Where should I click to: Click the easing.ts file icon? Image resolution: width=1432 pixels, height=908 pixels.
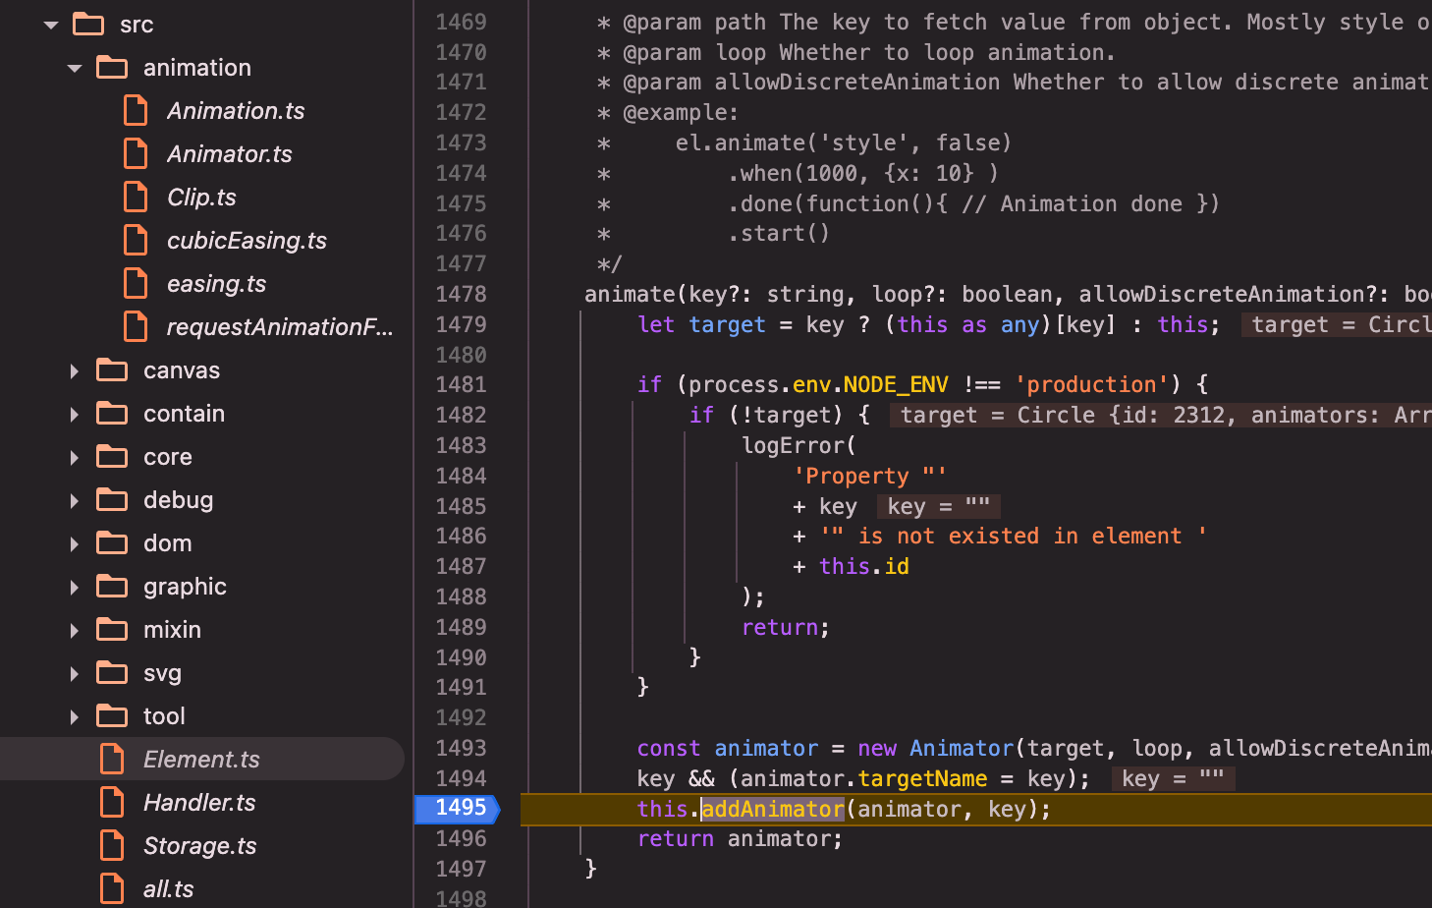(x=136, y=284)
